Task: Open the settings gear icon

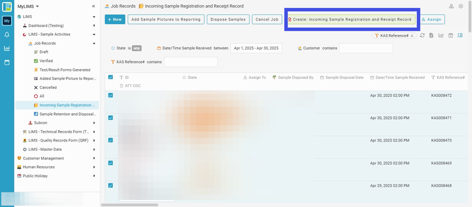Action: coord(461,6)
